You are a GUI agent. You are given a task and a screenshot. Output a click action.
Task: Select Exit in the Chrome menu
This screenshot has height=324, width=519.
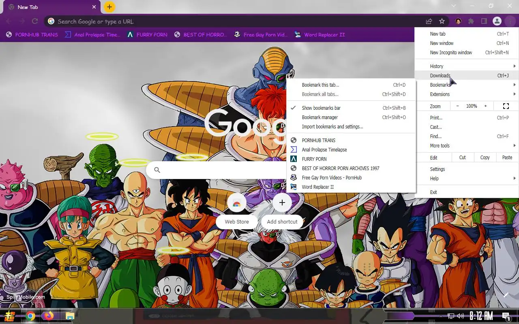click(467, 192)
